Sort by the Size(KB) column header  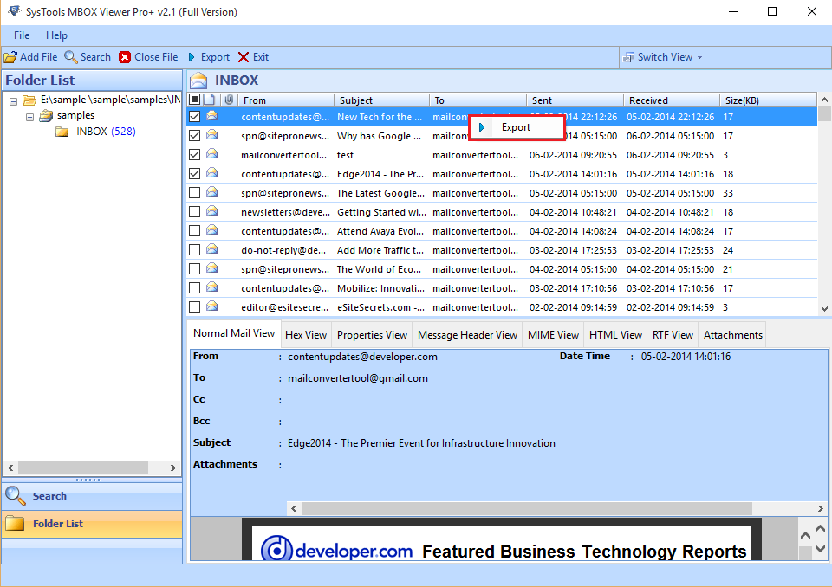768,100
